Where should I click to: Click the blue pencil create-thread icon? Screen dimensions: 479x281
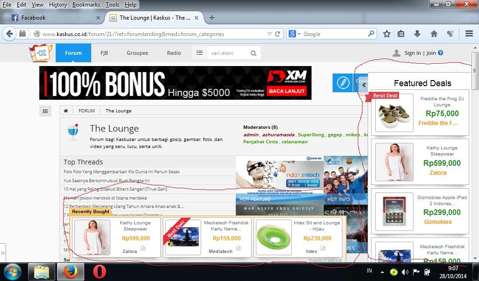342,82
